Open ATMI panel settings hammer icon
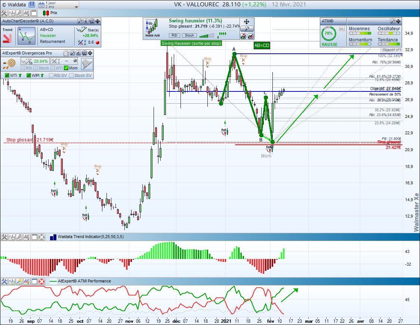The height and width of the screenshot is (325, 420). point(393,21)
